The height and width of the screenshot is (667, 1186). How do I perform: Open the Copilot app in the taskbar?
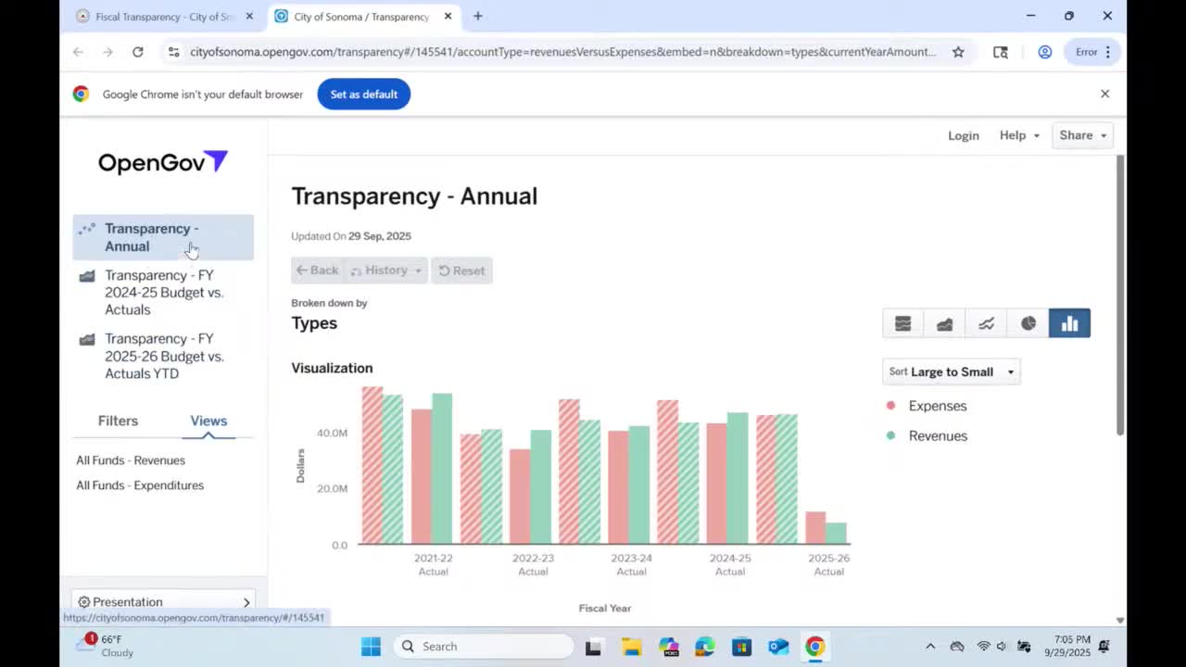668,647
